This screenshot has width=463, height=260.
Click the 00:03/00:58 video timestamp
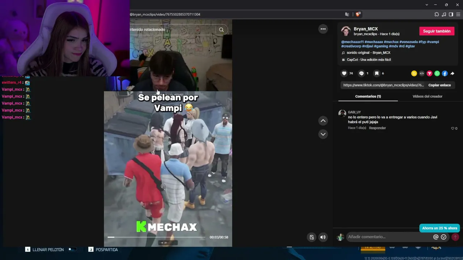click(219, 237)
